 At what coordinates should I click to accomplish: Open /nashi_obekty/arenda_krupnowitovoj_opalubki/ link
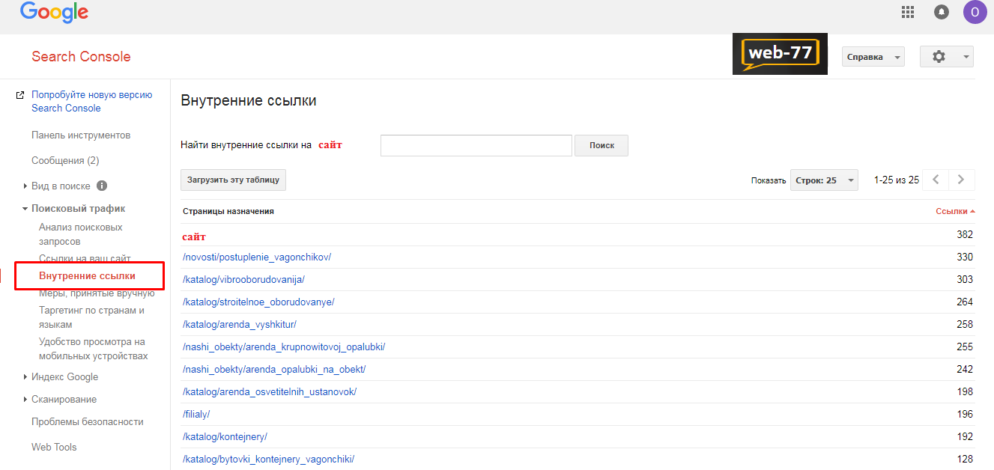click(284, 347)
